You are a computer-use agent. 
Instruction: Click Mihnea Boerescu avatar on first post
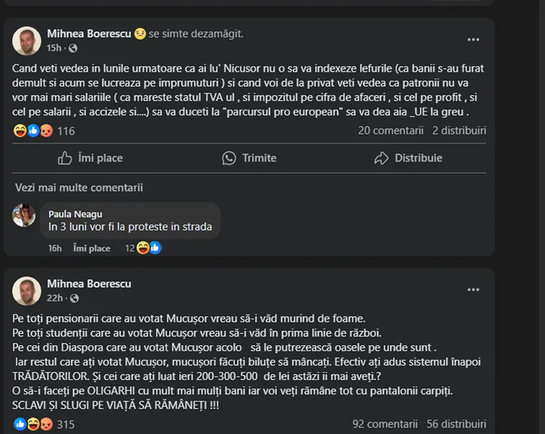pos(27,41)
